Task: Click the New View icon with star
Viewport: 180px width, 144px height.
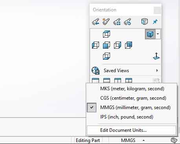Action: pos(106,22)
